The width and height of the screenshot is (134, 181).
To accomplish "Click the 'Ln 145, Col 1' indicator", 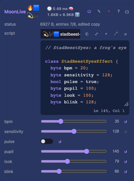I will 109,111.
